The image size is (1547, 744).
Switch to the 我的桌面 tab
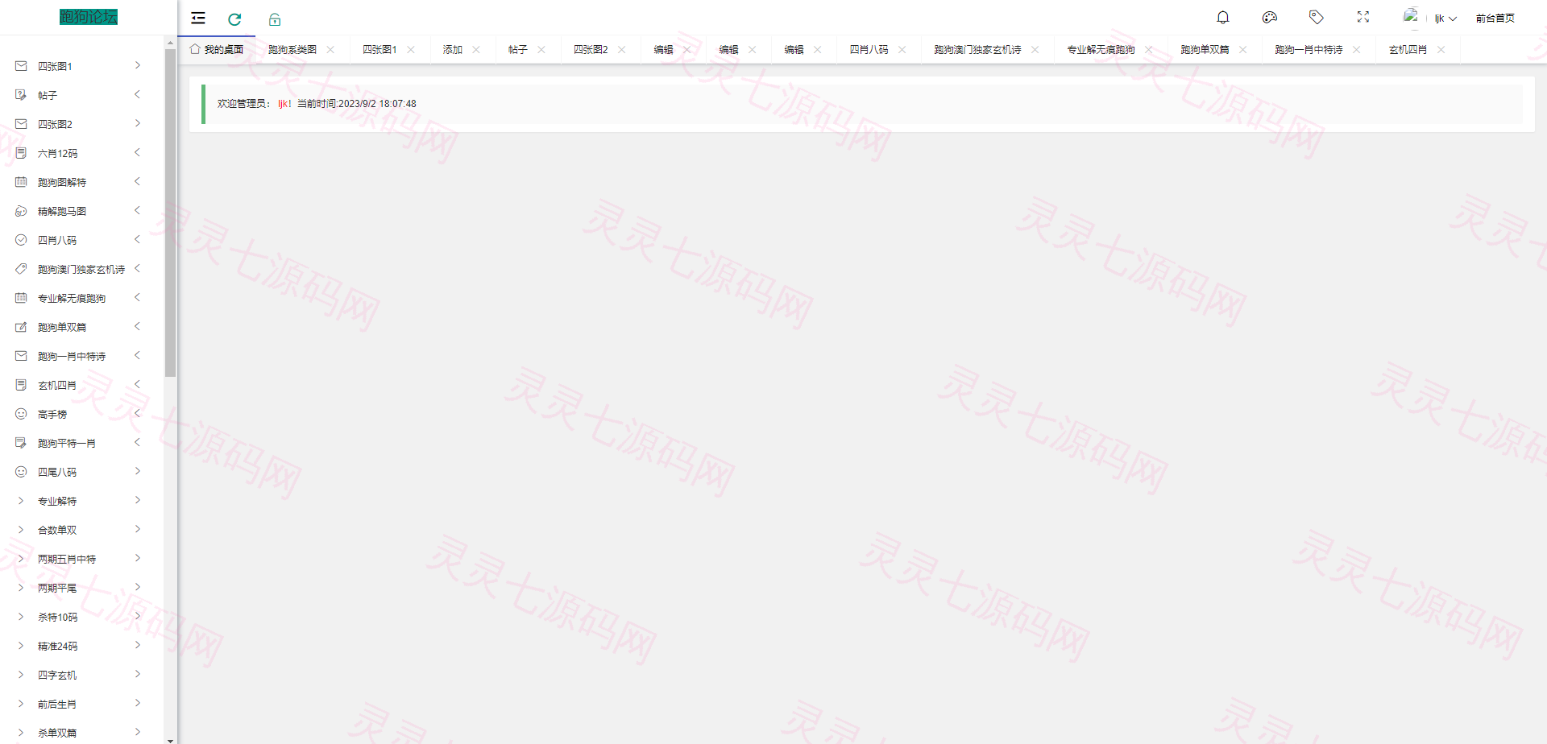click(217, 49)
